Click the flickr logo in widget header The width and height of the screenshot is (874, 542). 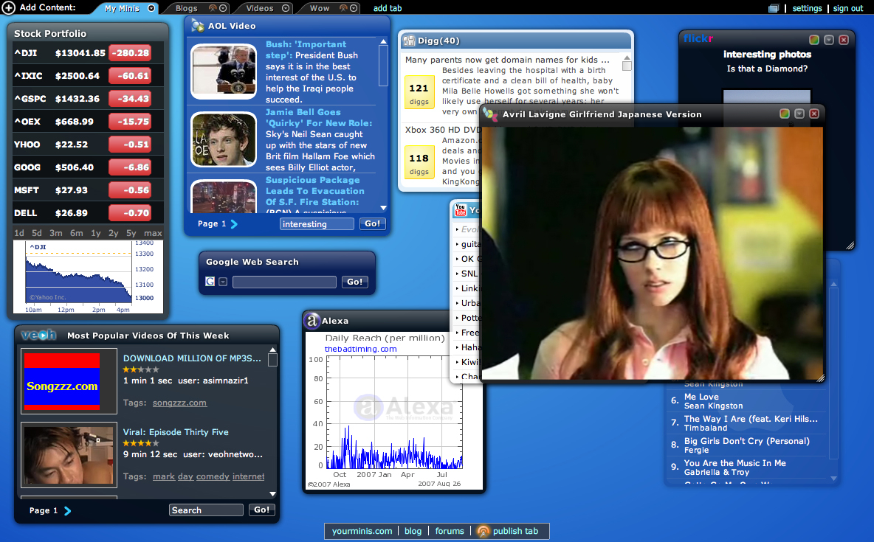[x=698, y=38]
